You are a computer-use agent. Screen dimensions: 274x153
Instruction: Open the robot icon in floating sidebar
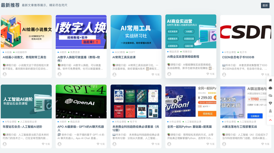click(270, 88)
